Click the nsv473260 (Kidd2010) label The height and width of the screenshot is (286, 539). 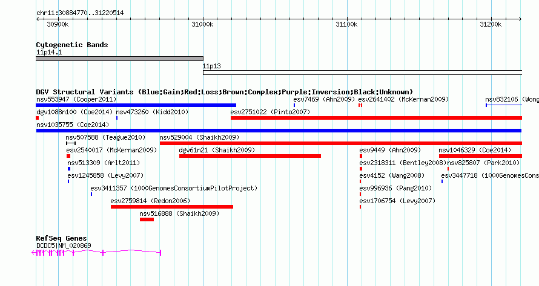click(x=152, y=112)
